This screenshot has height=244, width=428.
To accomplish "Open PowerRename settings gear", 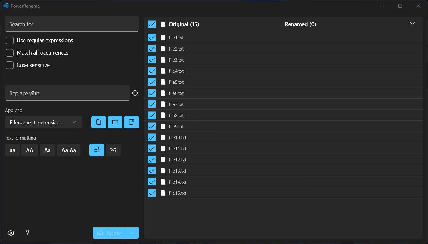I will pos(11,233).
